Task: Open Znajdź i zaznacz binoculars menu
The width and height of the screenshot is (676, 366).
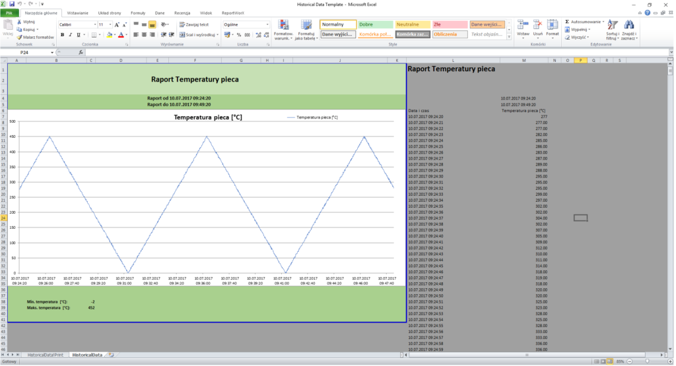Action: (x=629, y=30)
